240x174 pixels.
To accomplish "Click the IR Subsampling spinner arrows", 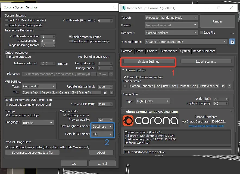I will point(54,41).
